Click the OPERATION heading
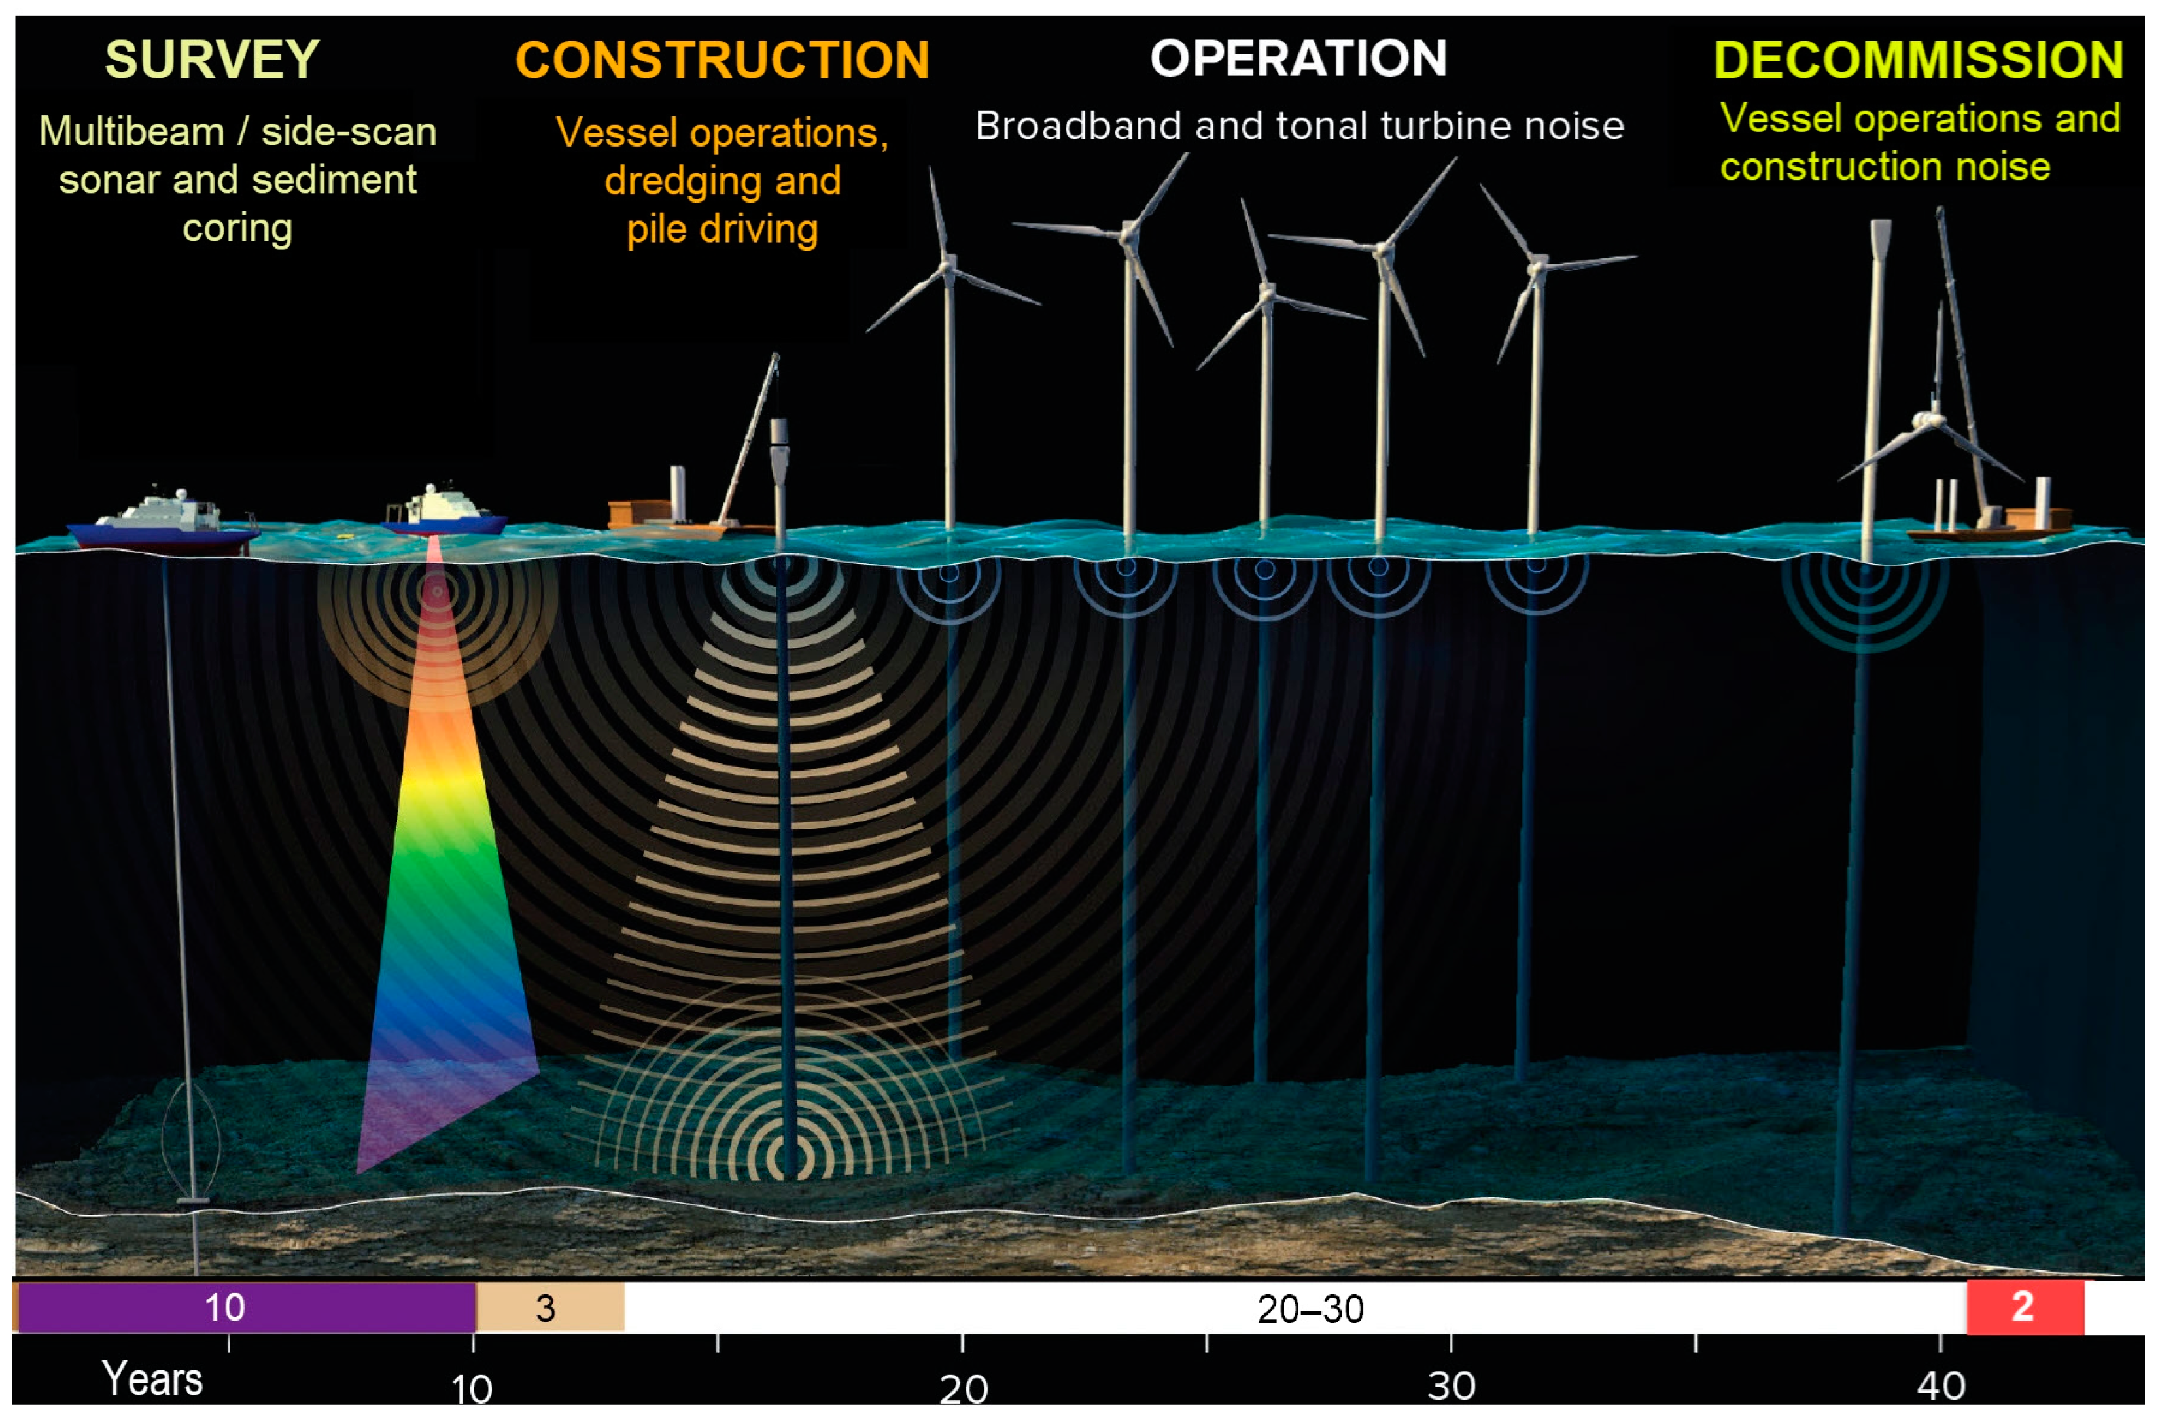 (1298, 58)
